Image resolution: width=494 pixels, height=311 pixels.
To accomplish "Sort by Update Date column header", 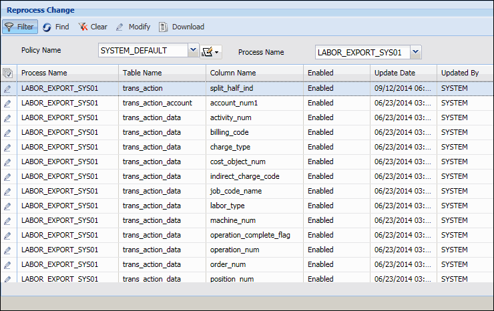I will 395,73.
